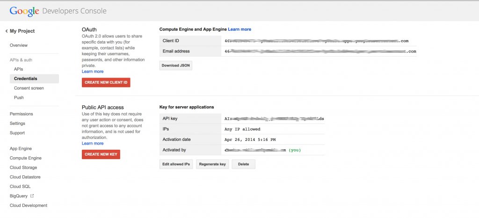Viewport: 479px width, 218px height.
Task: Expand the APIs & auth section
Action: tap(21, 60)
